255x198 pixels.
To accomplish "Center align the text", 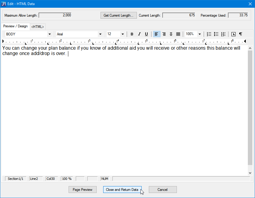I will click(x=171, y=34).
